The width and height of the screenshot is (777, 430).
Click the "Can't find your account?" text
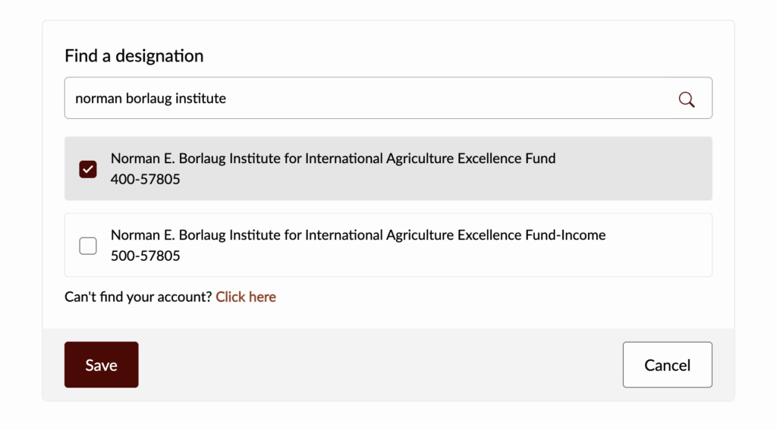(138, 297)
